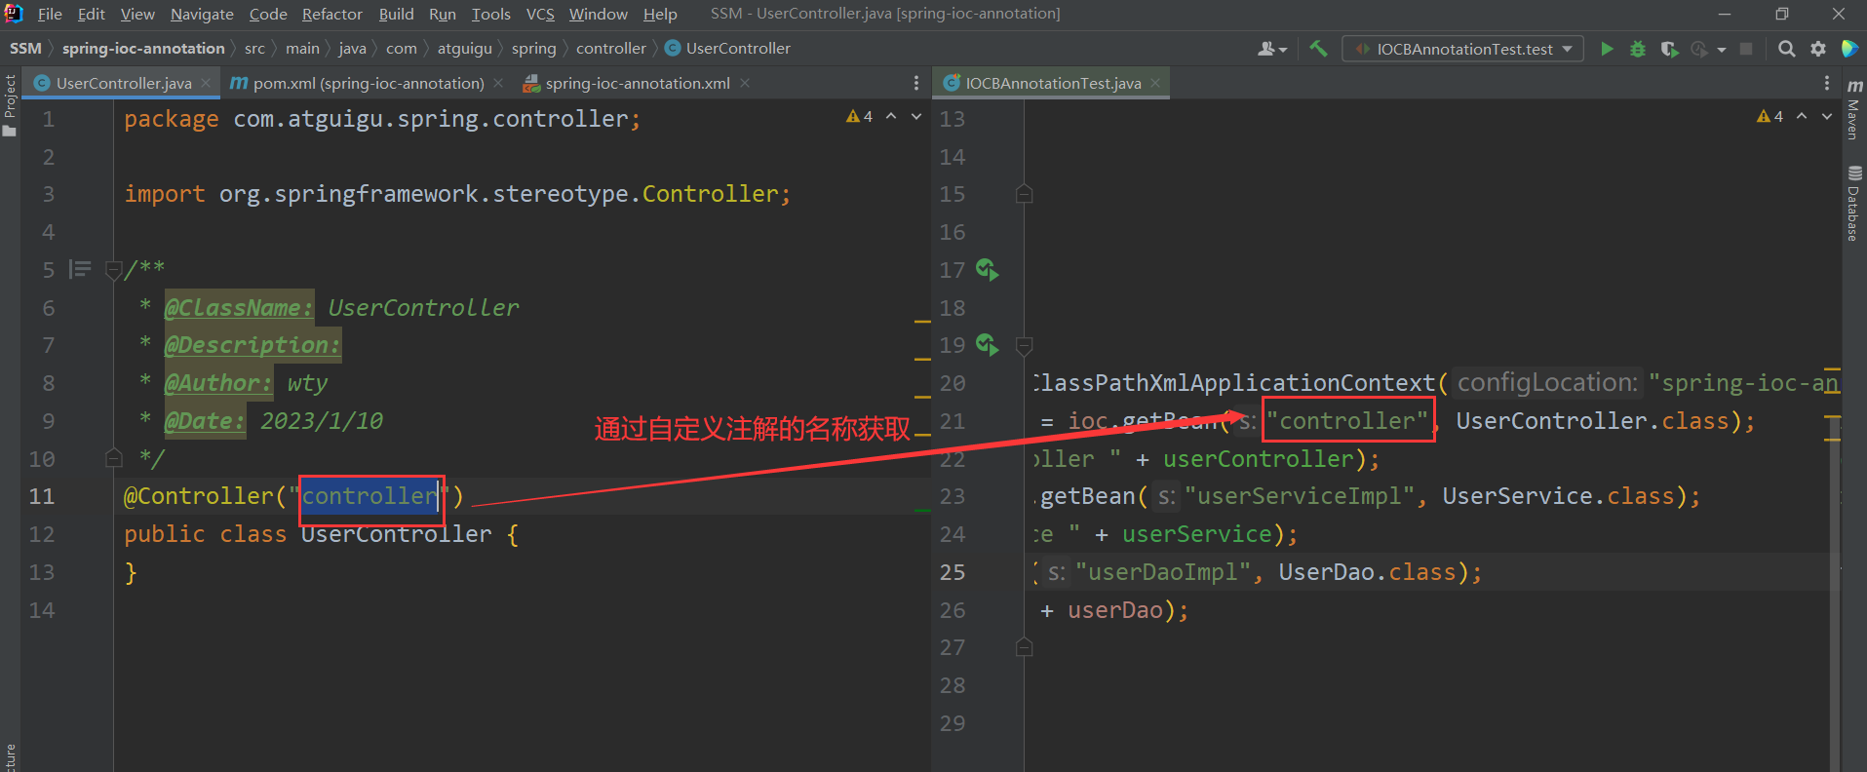The image size is (1867, 772).
Task: Open the Project tool window
Action: pos(10,105)
